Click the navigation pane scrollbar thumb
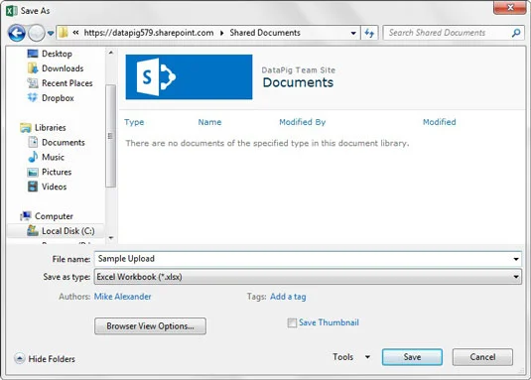 tap(110, 135)
